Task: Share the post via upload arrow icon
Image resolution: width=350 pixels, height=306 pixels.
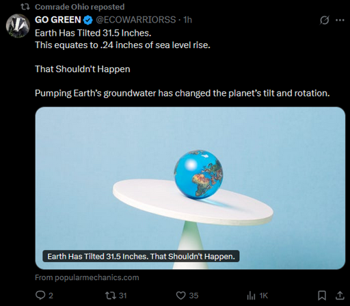Action: tap(340, 295)
